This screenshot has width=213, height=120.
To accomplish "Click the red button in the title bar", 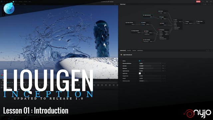I will point(198,1).
